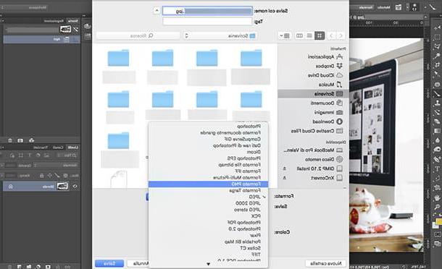This screenshot has height=269, width=442.
Task: Select the Lasso tool
Action: pyautogui.click(x=437, y=47)
